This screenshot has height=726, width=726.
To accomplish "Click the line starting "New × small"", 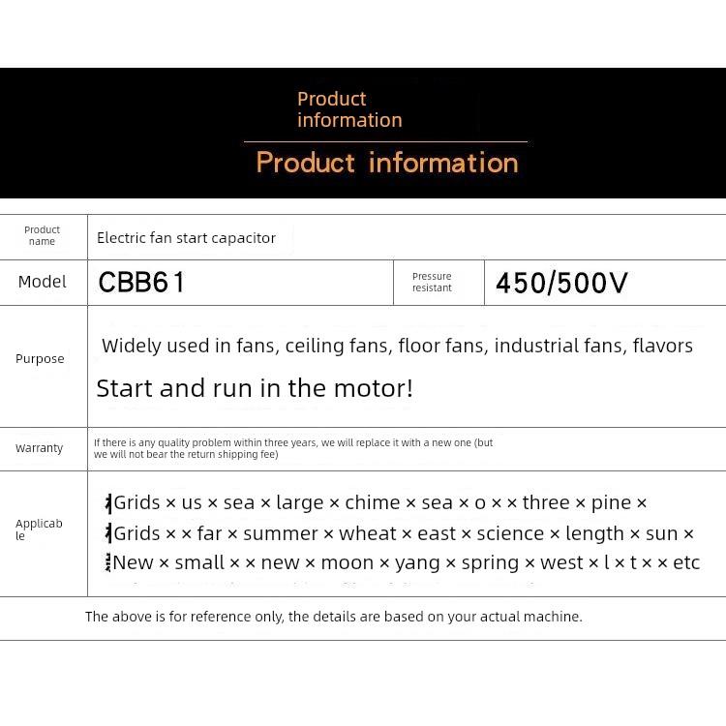I will click(x=406, y=562).
